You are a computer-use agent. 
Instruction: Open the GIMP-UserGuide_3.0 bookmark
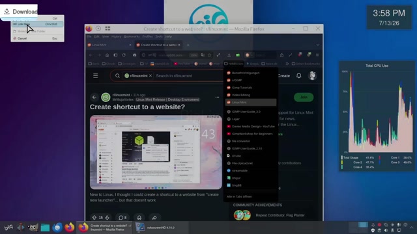pyautogui.click(x=250, y=112)
